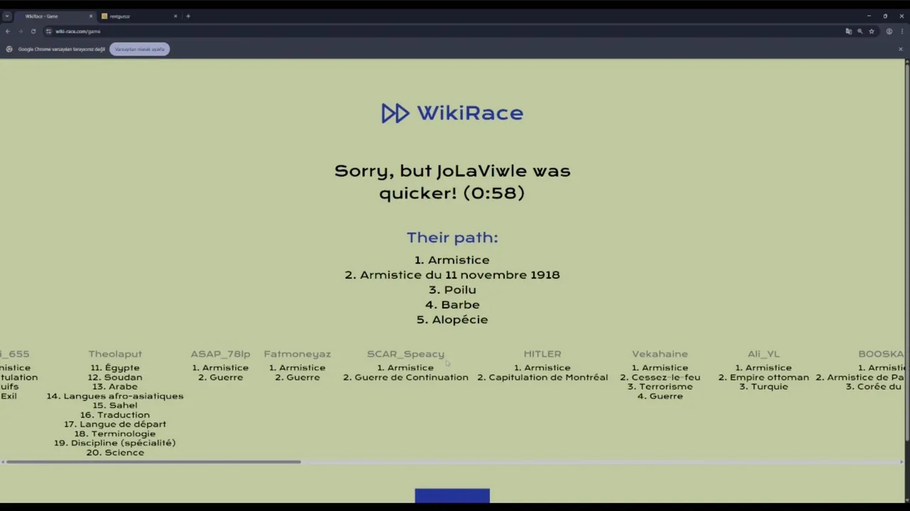Reload the current page

coord(33,31)
